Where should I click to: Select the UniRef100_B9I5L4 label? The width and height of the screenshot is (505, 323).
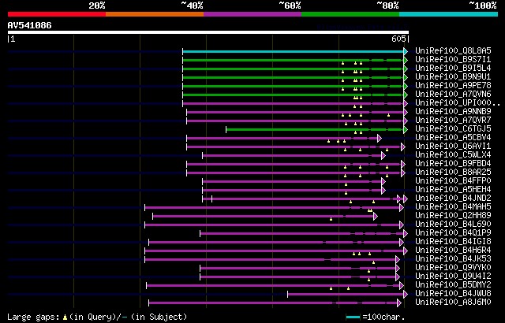click(x=453, y=68)
